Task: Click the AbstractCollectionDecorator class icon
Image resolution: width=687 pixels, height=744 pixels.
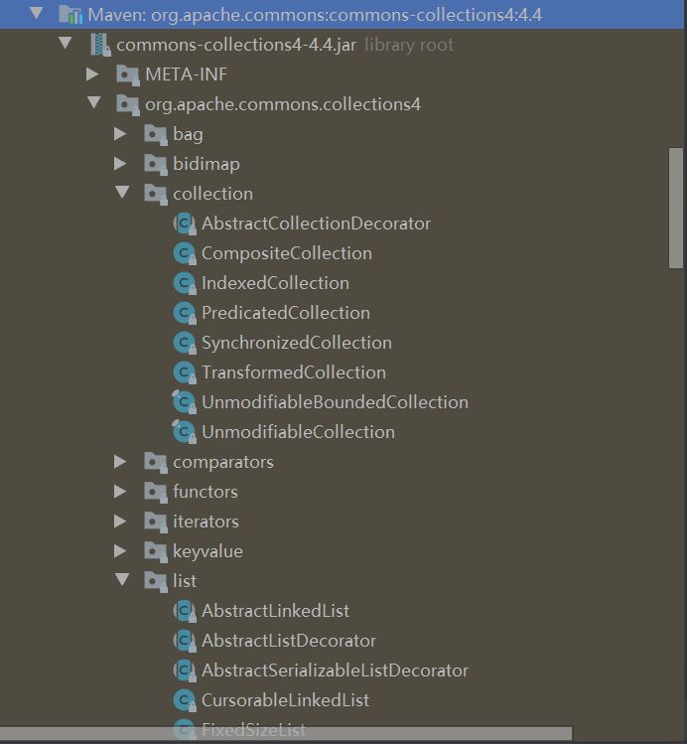Action: point(185,223)
